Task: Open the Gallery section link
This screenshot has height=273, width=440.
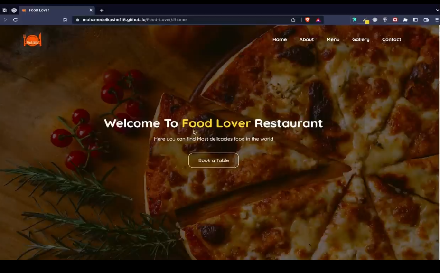Action: pos(361,39)
